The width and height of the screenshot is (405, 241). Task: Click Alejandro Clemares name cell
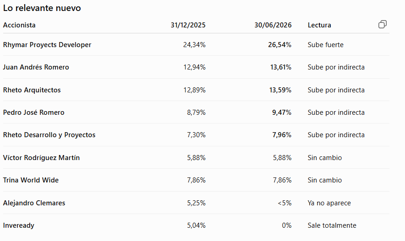[34, 203]
